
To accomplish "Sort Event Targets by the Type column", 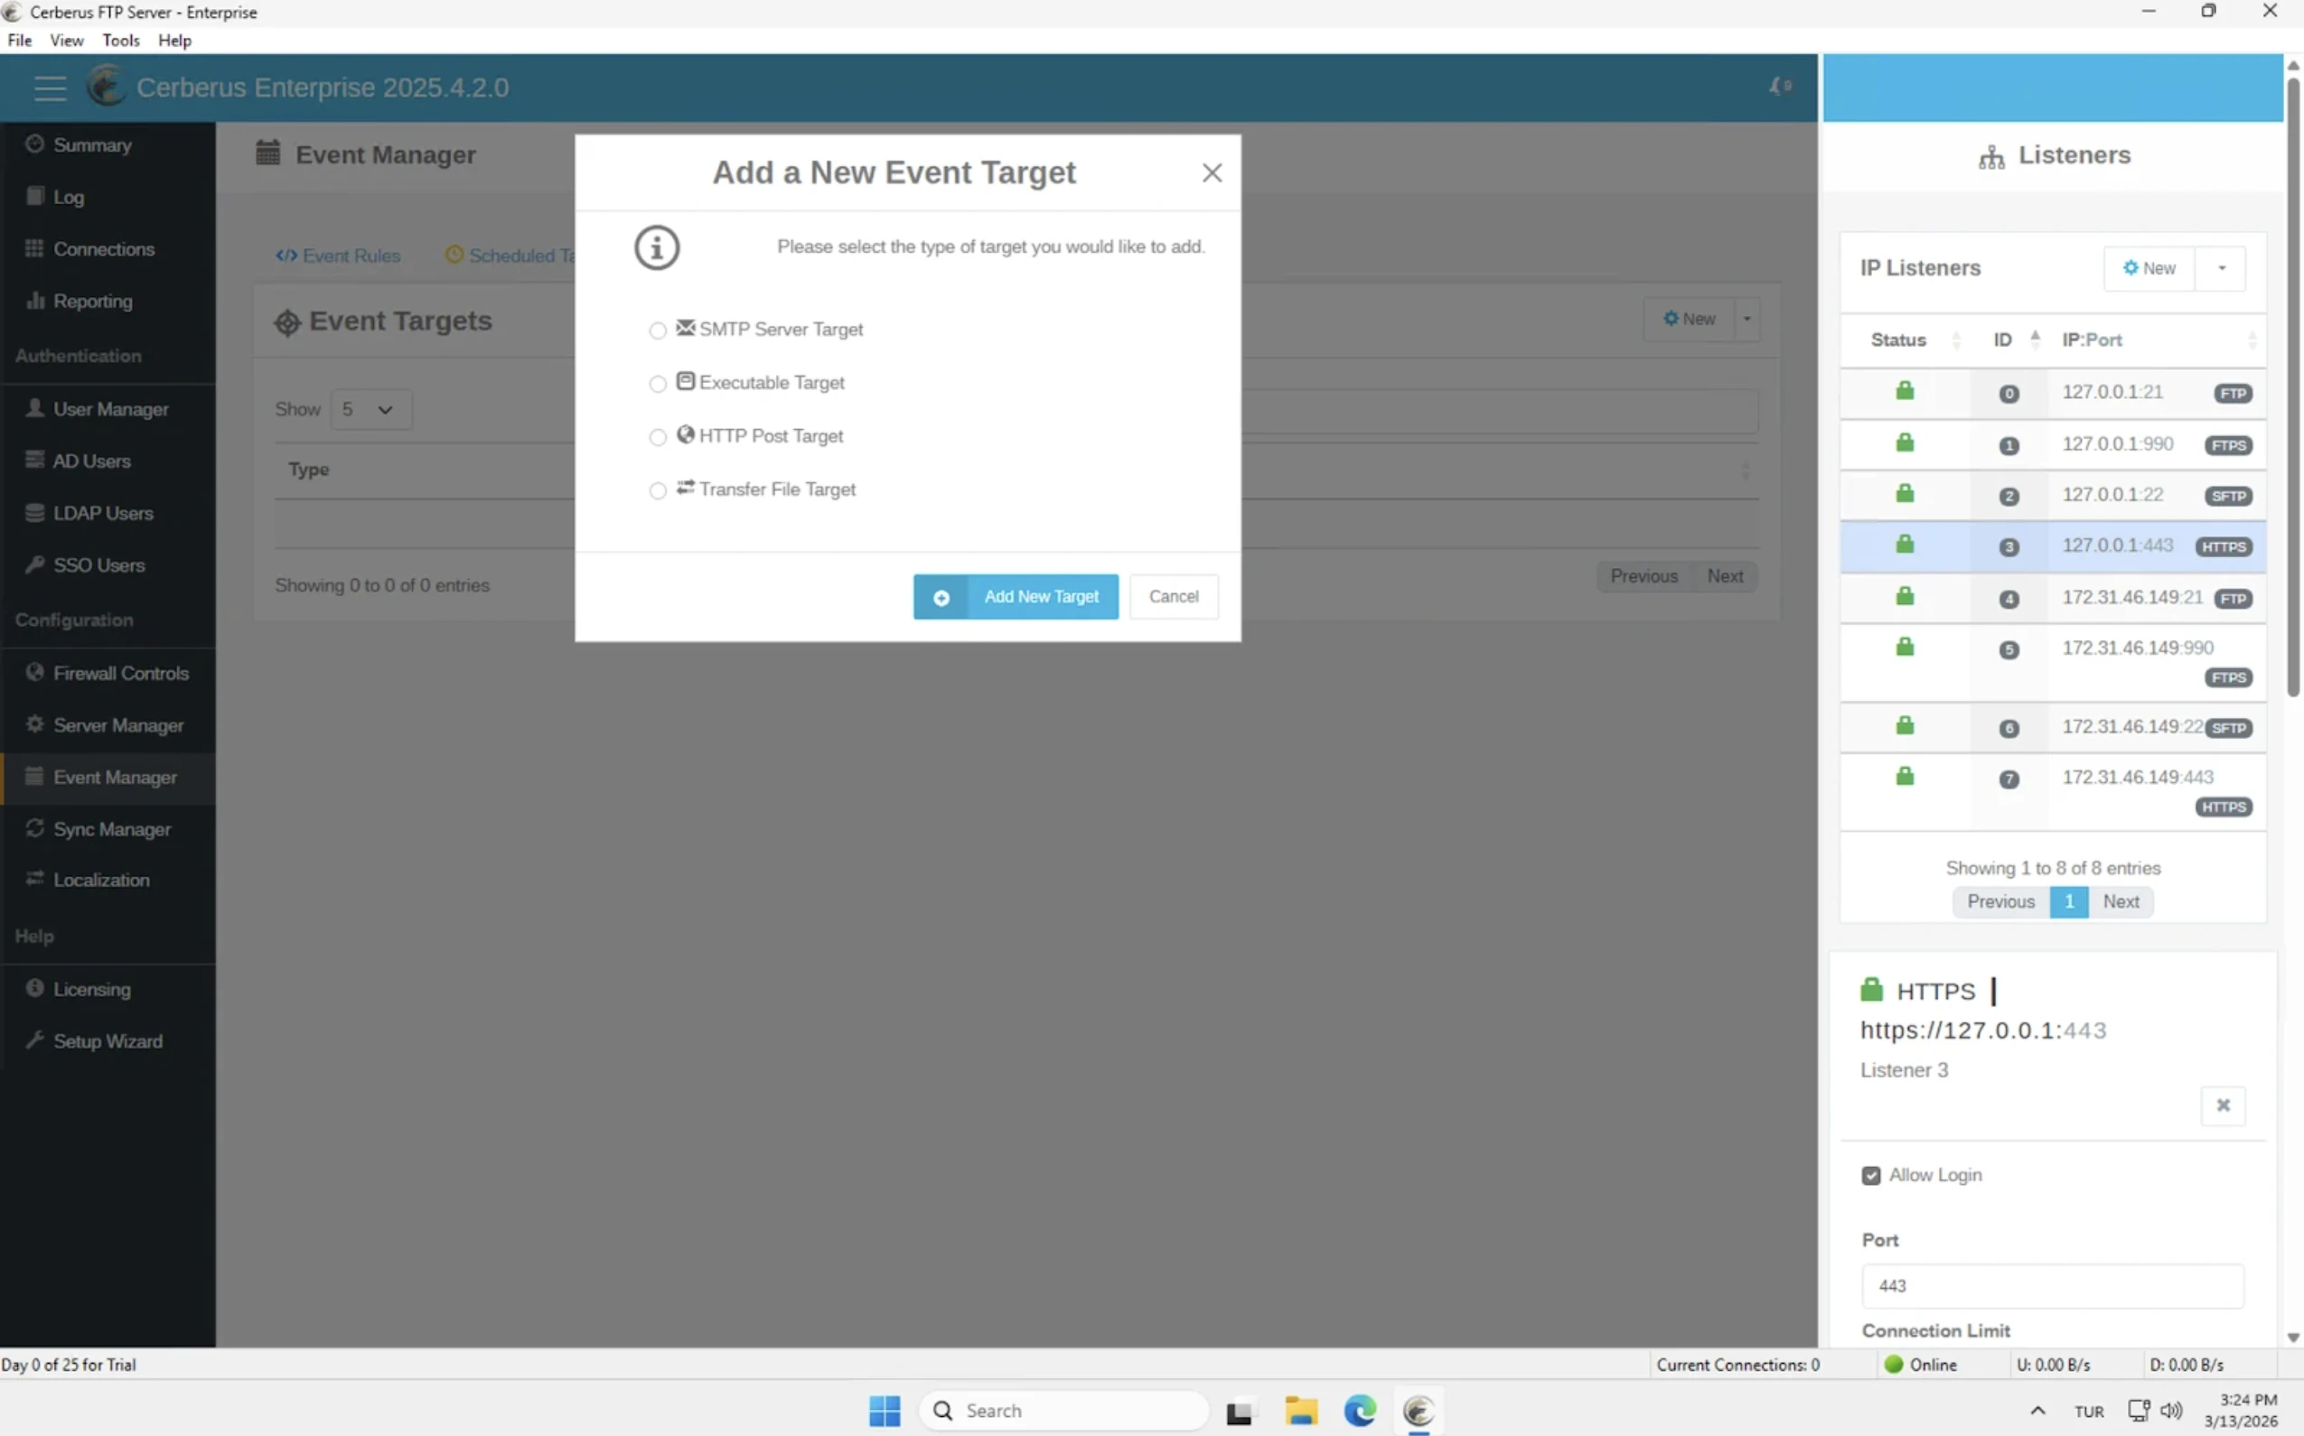I will [309, 471].
